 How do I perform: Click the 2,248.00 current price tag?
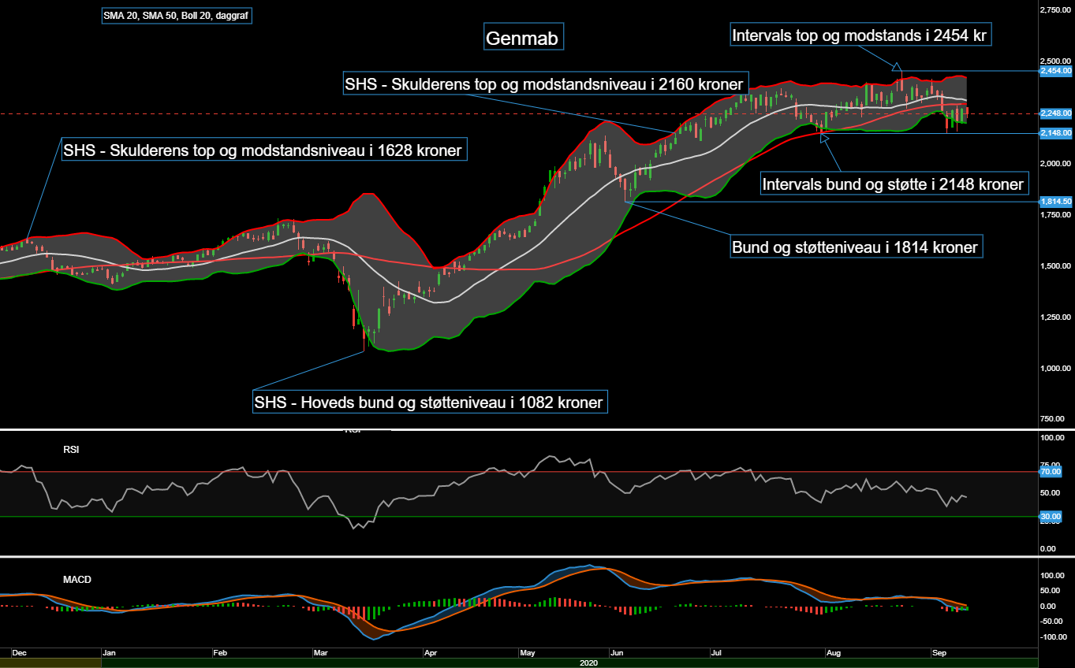pyautogui.click(x=1056, y=113)
